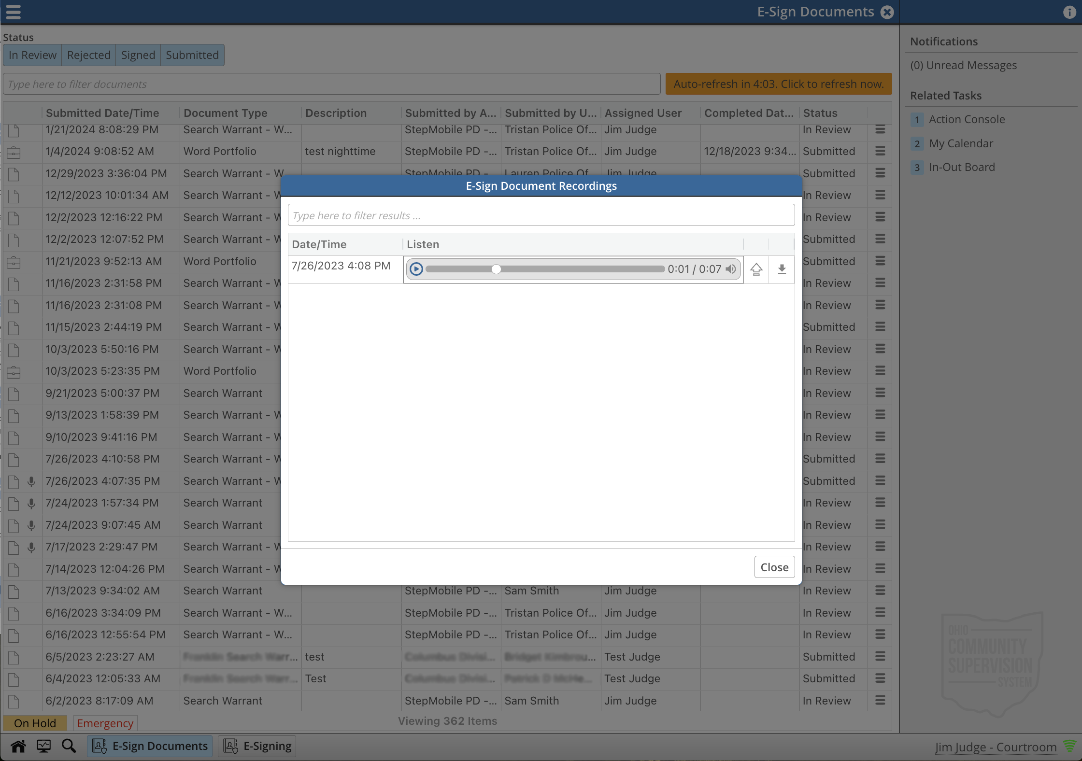Open the Action Console related task
The image size is (1082, 761).
(x=967, y=119)
